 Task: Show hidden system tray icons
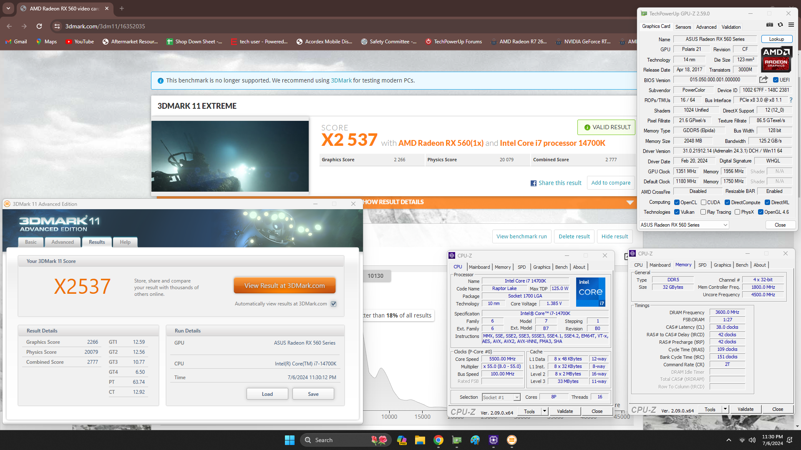tap(729, 440)
